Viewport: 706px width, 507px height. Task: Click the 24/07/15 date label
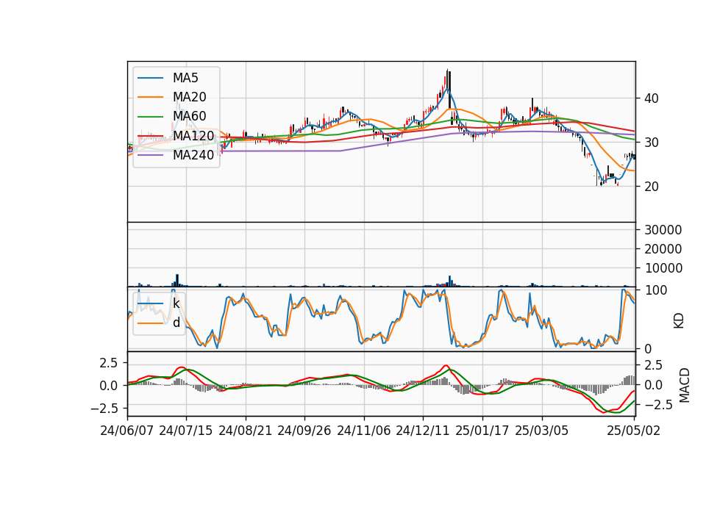tap(186, 431)
